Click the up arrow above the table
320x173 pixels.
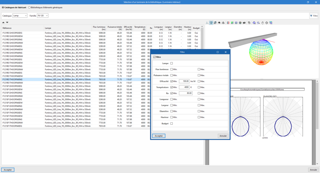pos(3,22)
